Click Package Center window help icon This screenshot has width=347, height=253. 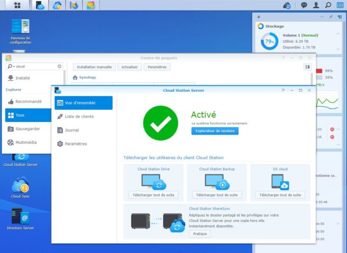pos(283,58)
